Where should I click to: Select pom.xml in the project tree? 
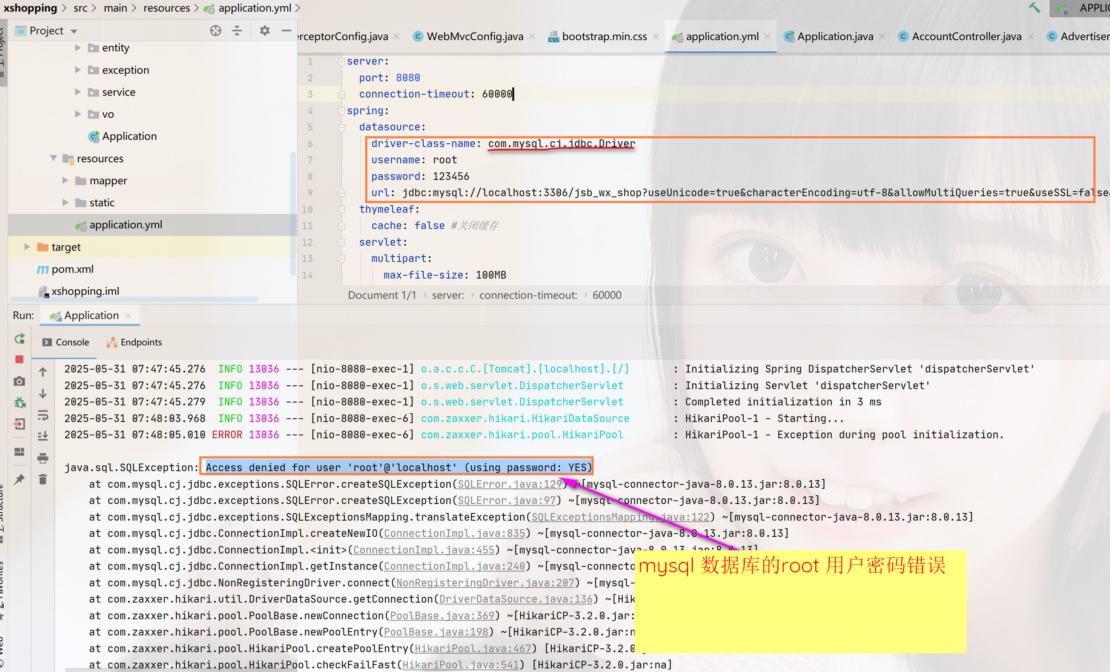(73, 269)
